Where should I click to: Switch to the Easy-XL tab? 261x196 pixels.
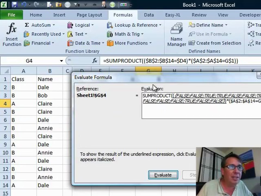coord(173,15)
